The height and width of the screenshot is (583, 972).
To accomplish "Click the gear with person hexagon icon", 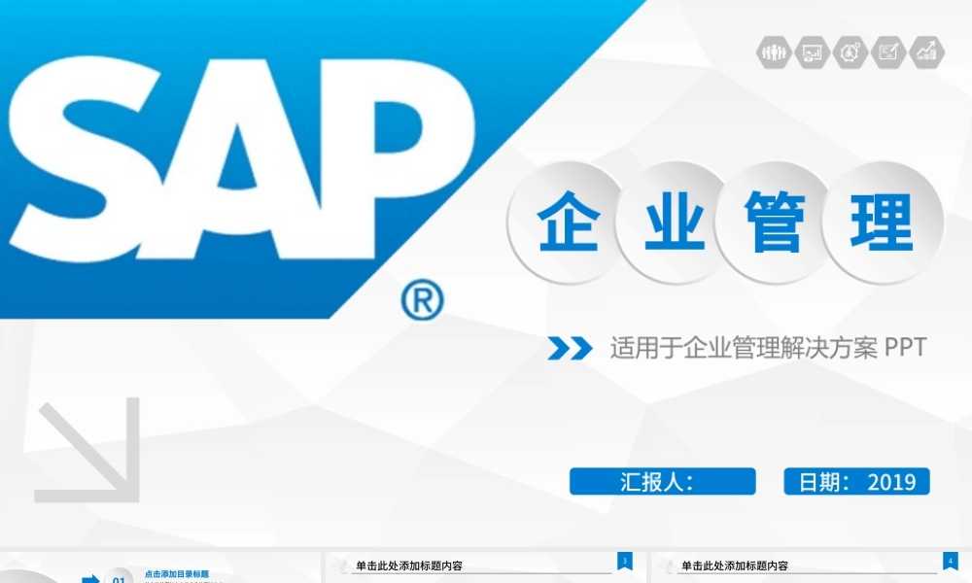I will click(x=850, y=52).
